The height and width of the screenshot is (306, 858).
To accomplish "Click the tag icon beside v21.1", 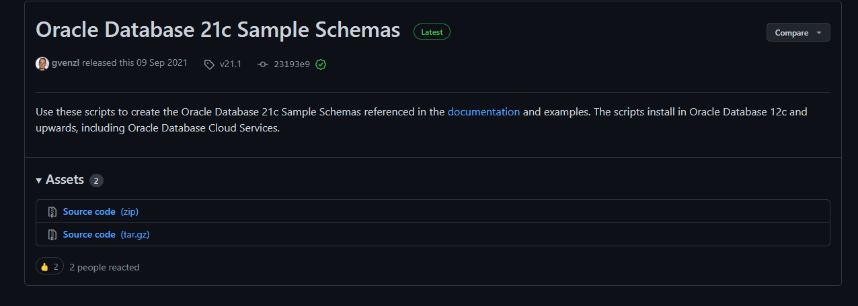I will (209, 64).
